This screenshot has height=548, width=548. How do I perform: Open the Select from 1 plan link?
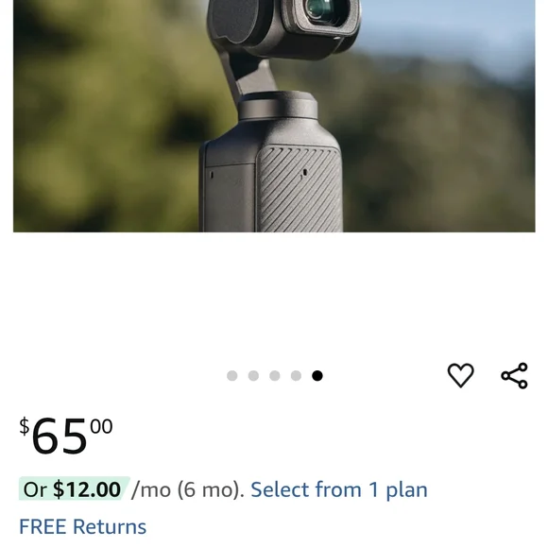338,489
